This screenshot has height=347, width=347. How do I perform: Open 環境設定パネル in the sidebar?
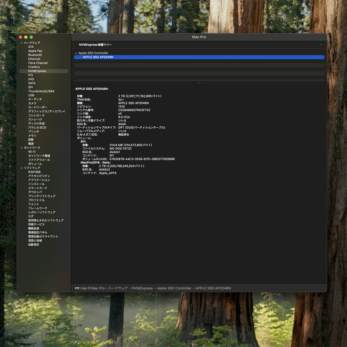tap(37, 232)
